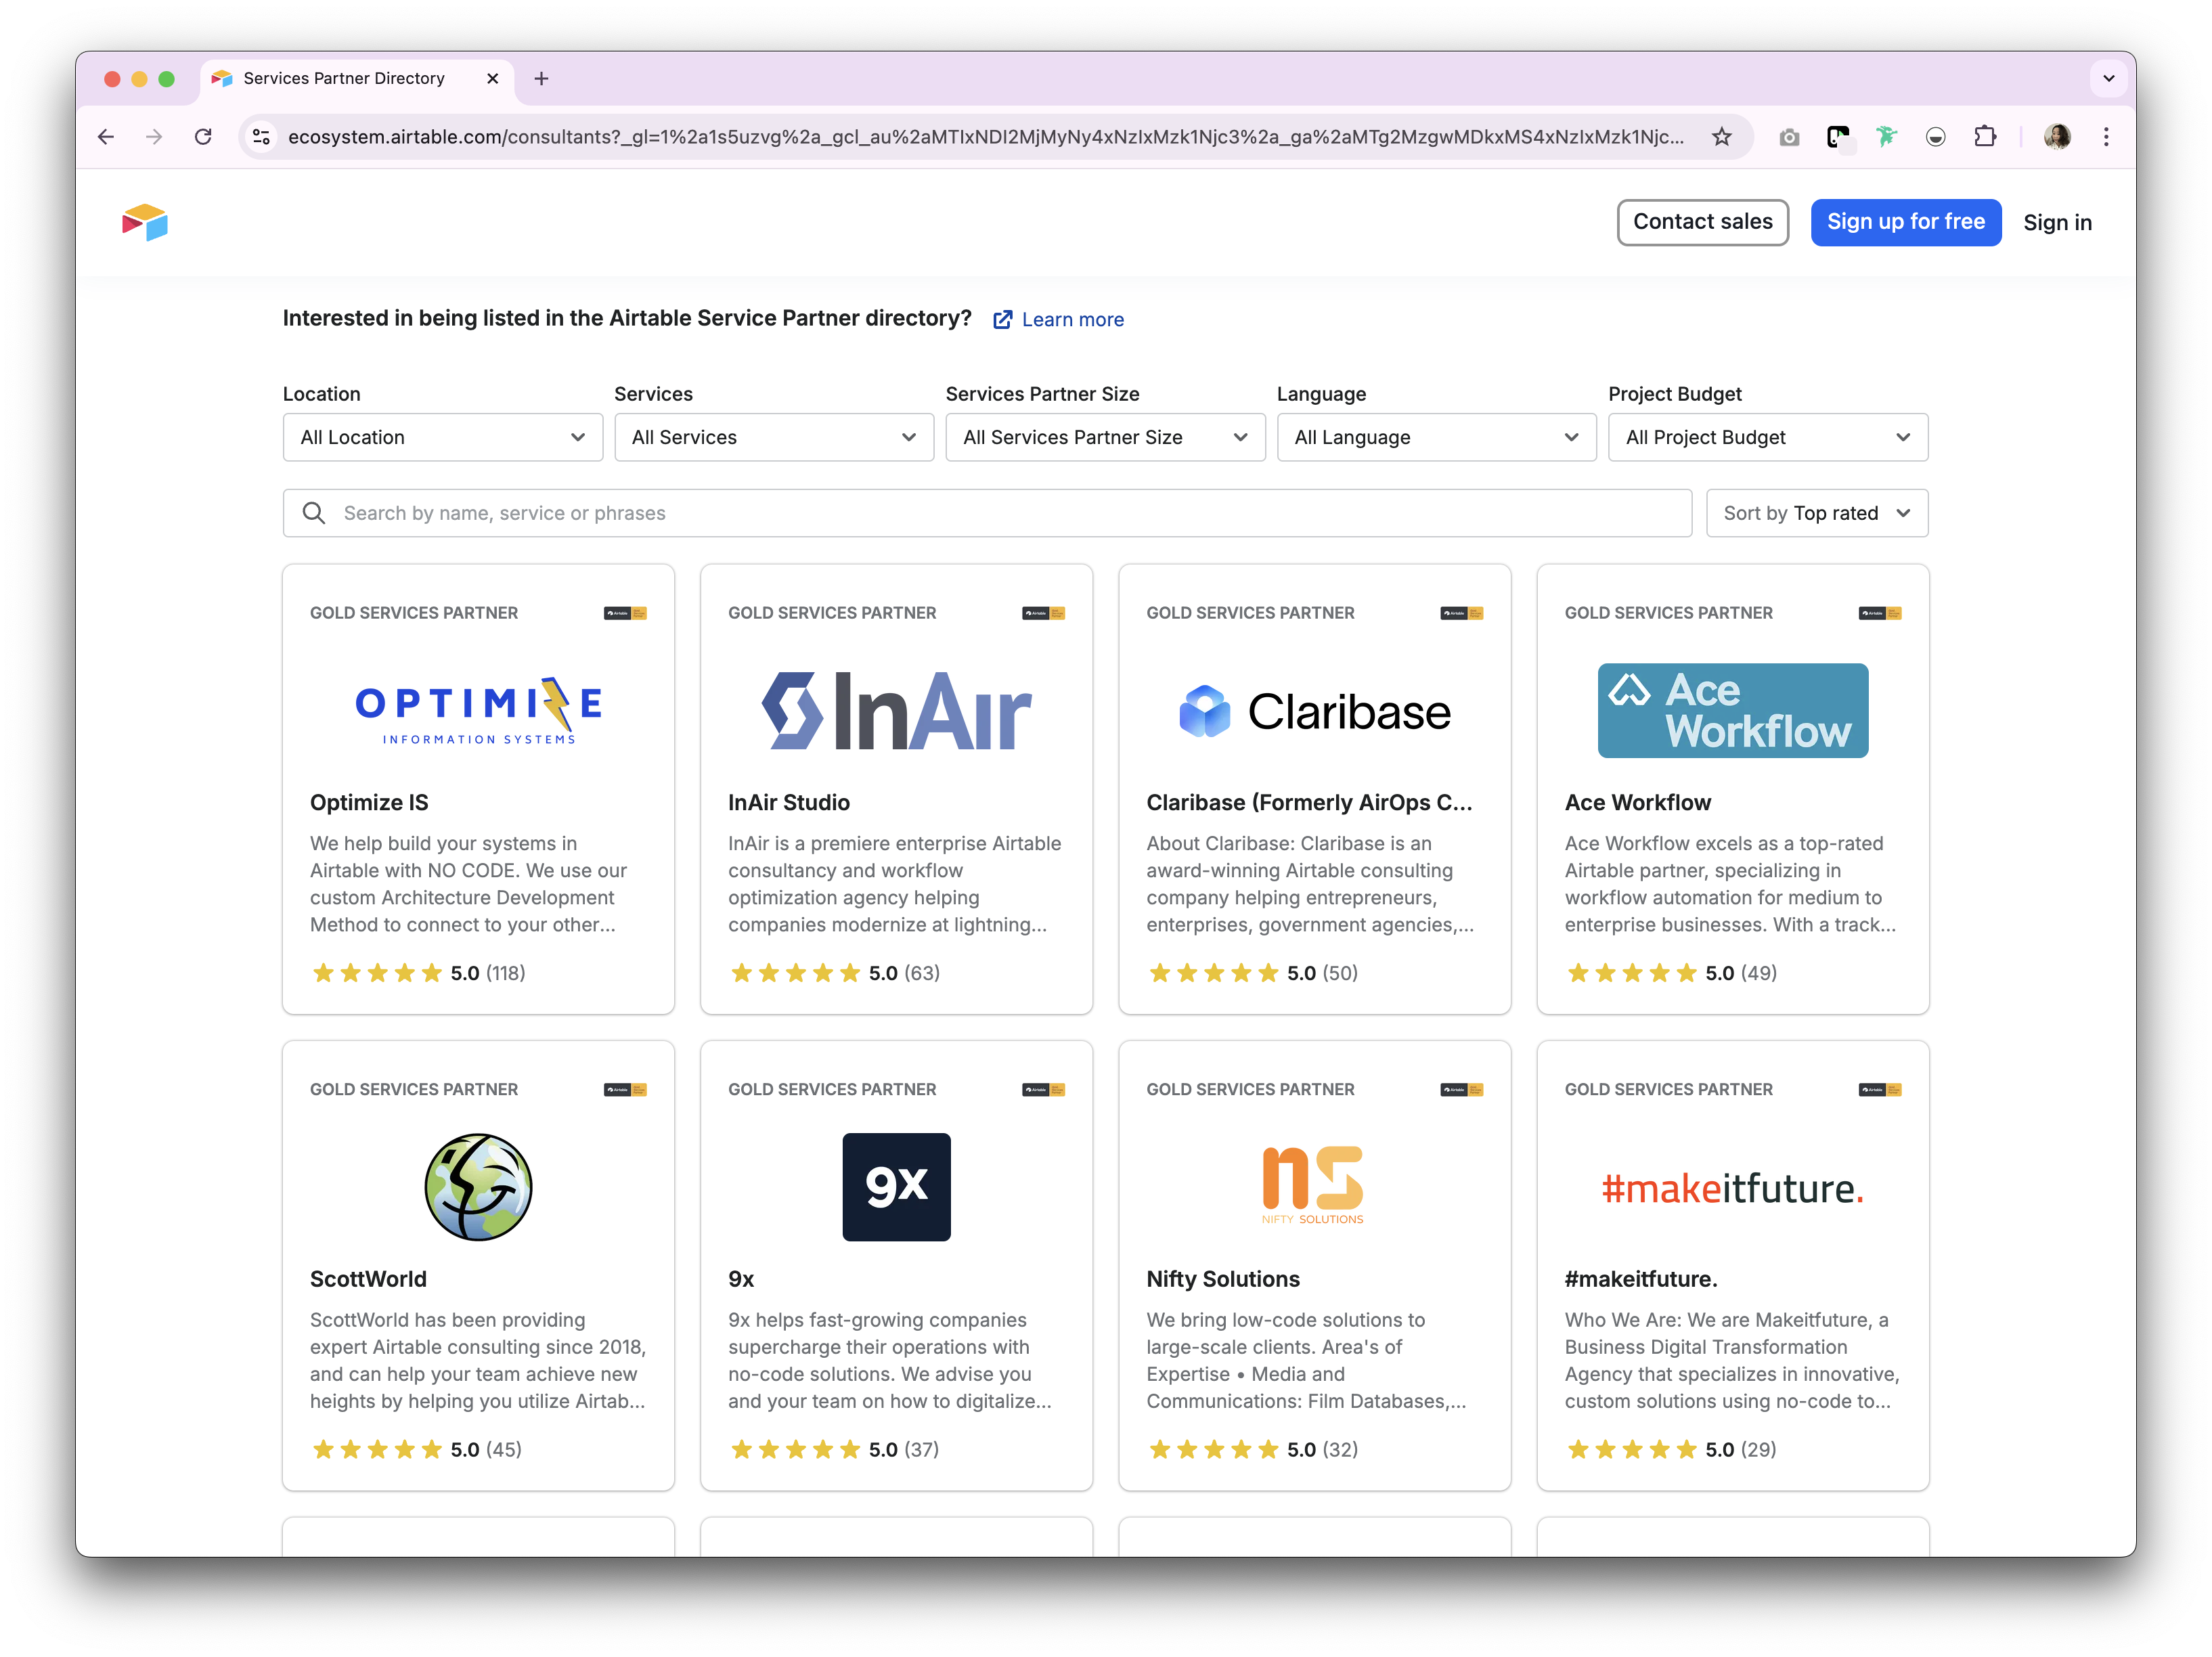The image size is (2212, 1657).
Task: Open the browser extensions puzzle icon
Action: [1985, 137]
